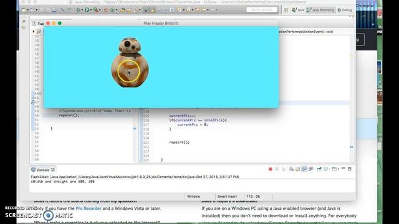Click the Open Perspective icon

(286, 10)
